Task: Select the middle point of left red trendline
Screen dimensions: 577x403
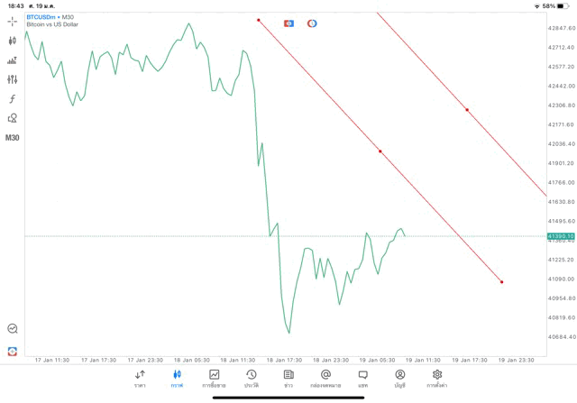Action: [x=380, y=151]
